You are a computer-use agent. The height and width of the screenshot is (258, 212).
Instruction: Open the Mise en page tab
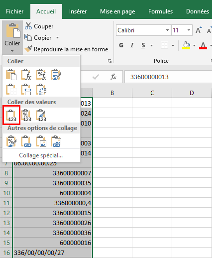tap(117, 11)
